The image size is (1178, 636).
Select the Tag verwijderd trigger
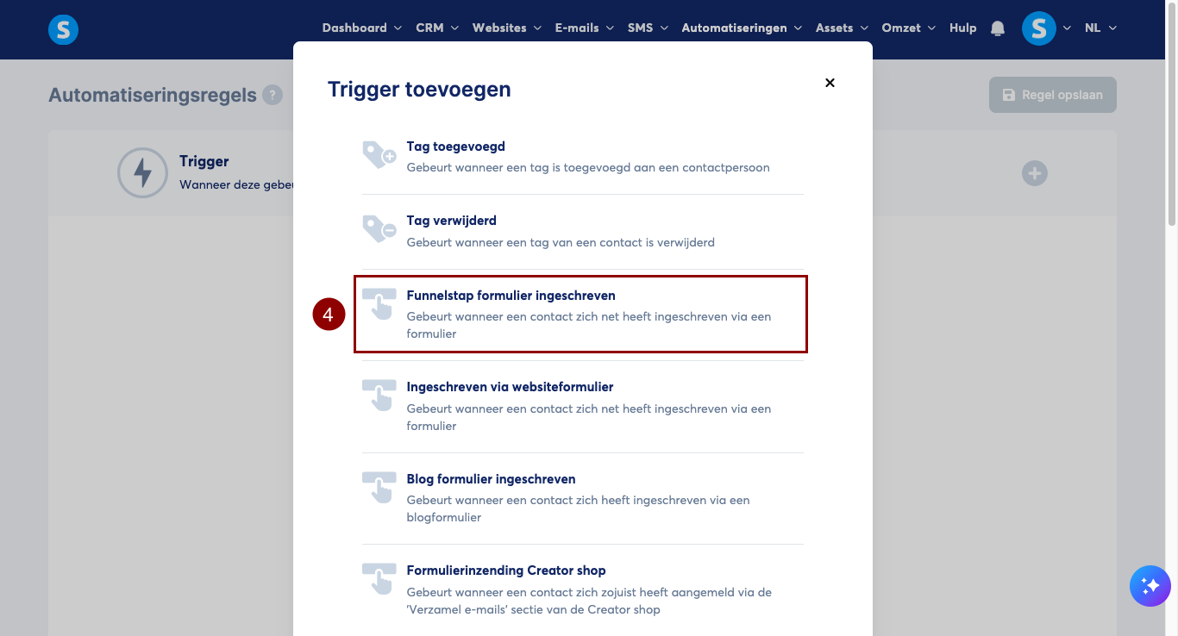coord(583,231)
